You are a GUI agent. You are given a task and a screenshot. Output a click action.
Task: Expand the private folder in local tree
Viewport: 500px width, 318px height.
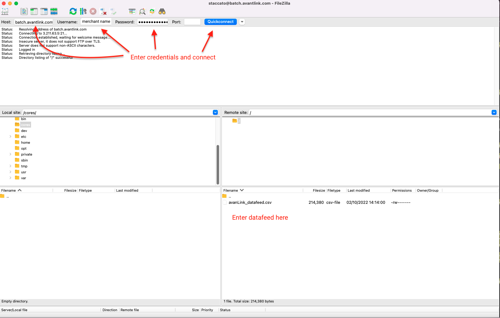[10, 154]
